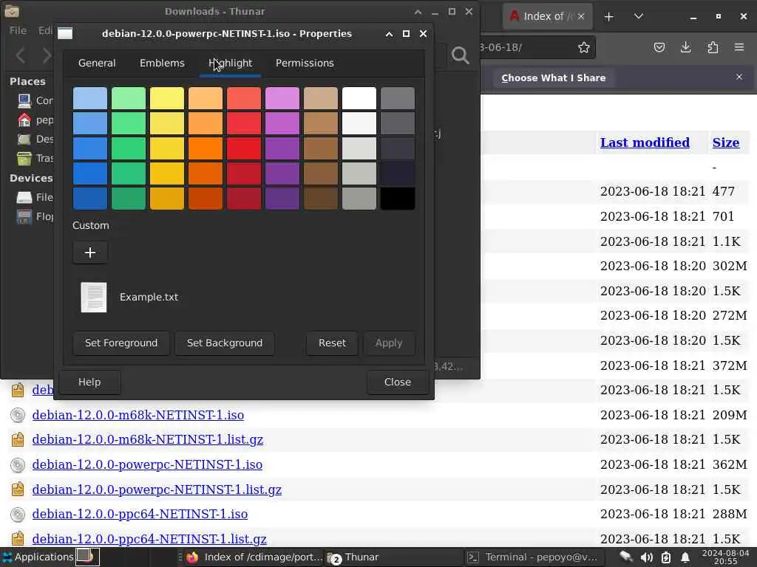Image resolution: width=757 pixels, height=567 pixels.
Task: Select the home folder icon in Places
Action: tap(24, 120)
